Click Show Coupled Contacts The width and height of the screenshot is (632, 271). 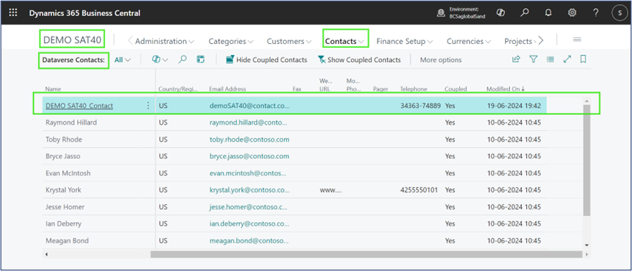pos(359,60)
